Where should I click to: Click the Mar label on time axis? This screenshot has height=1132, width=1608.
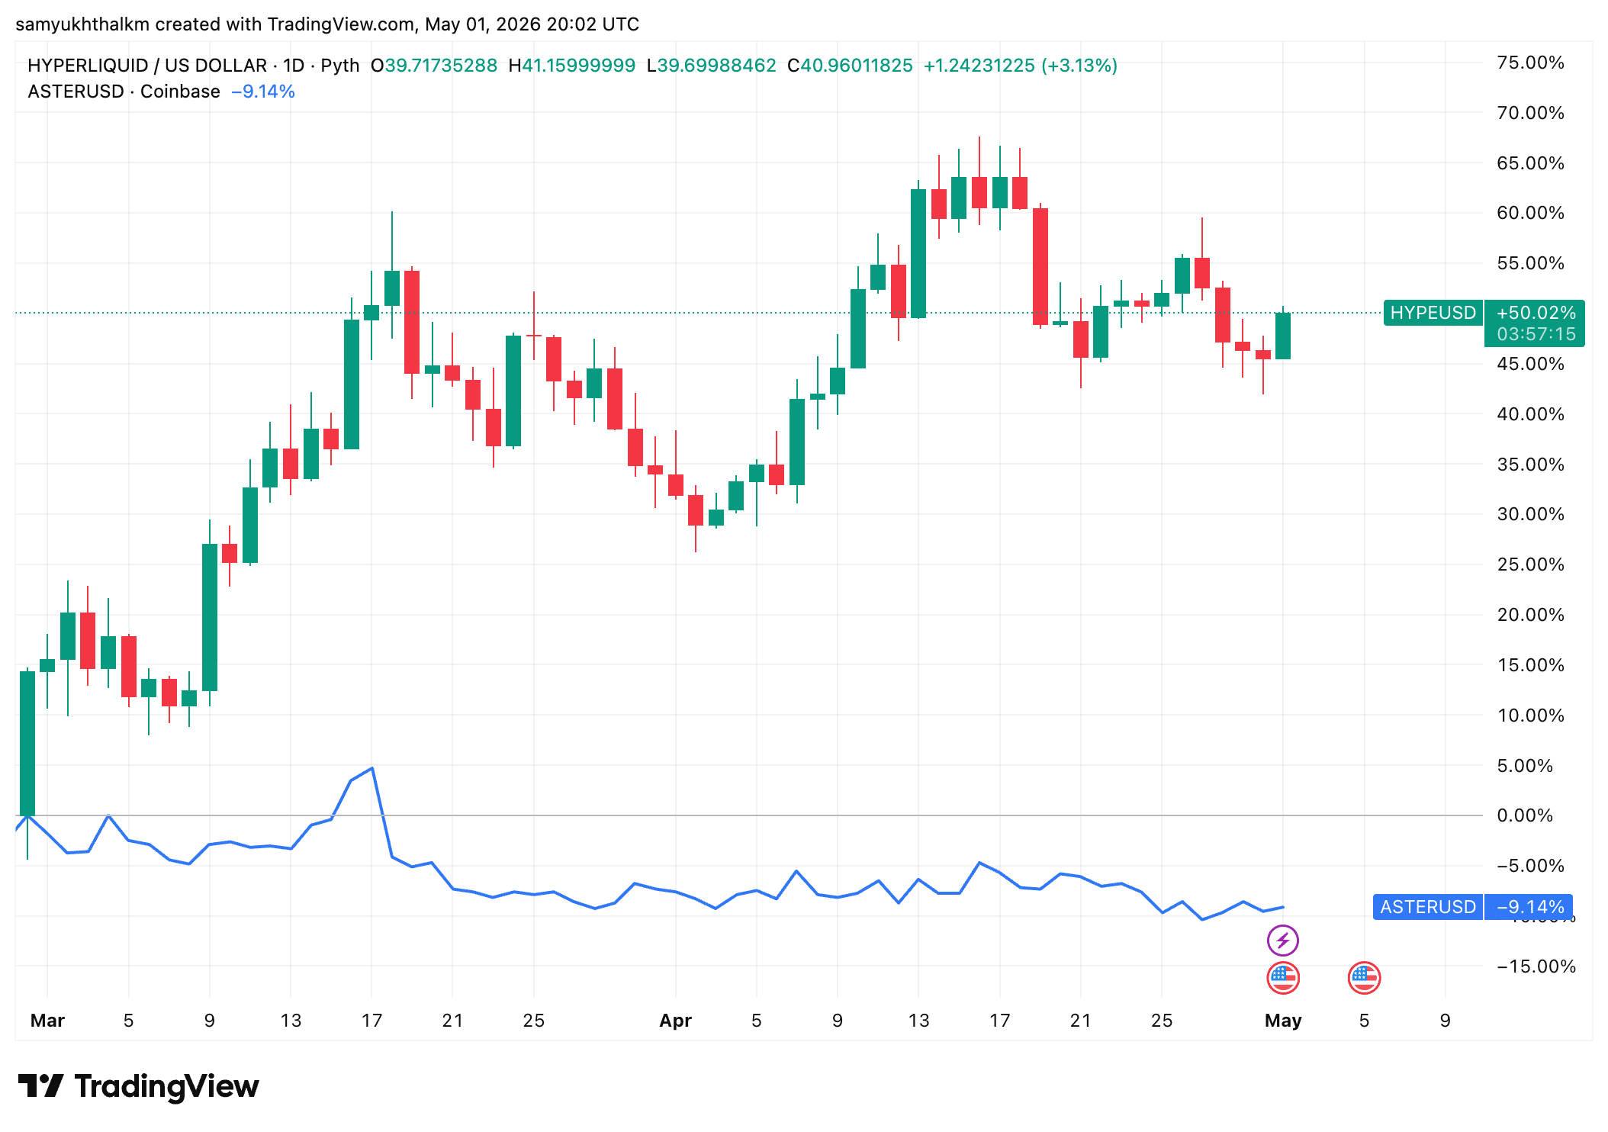pos(47,1021)
